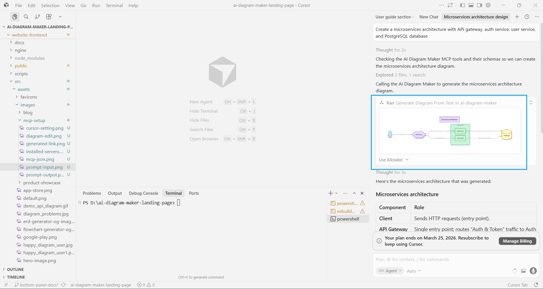543x289 pixels.
Task: Activate the microphone icon in chat input
Action: [533, 271]
